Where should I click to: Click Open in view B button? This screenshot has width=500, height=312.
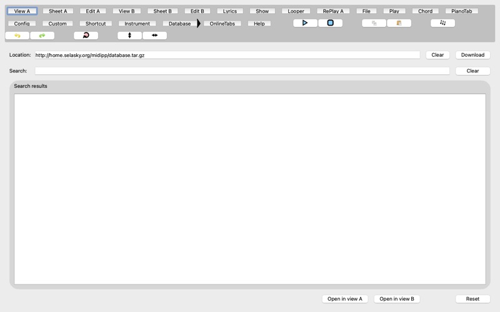pos(397,299)
